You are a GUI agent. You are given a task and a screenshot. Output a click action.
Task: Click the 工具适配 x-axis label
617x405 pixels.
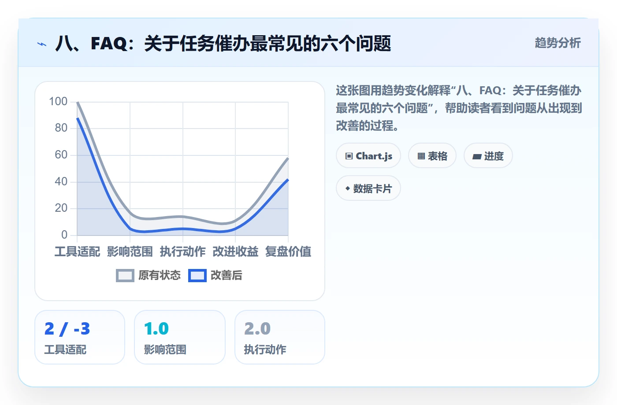(x=77, y=252)
